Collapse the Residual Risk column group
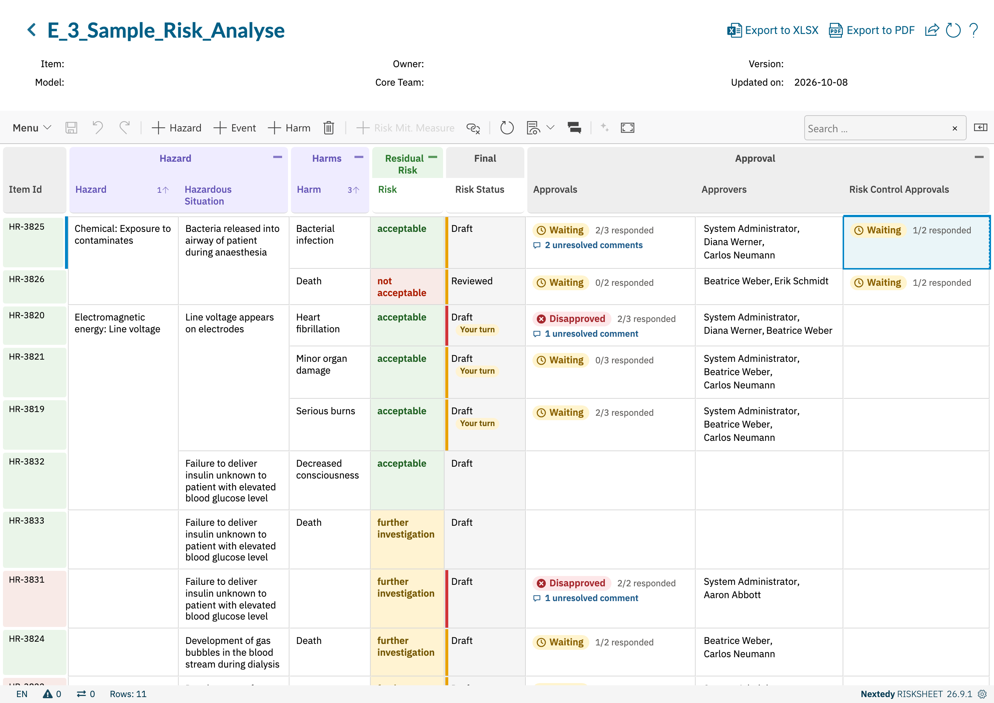 point(433,157)
